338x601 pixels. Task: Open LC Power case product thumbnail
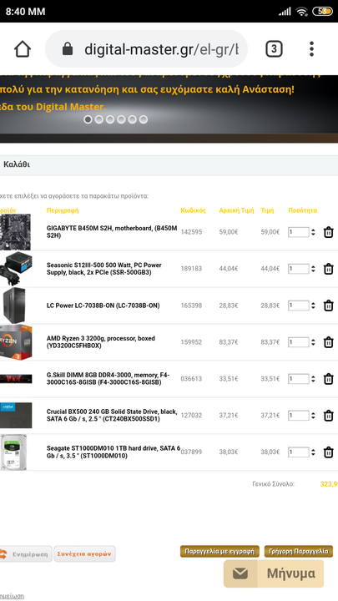[x=14, y=306]
